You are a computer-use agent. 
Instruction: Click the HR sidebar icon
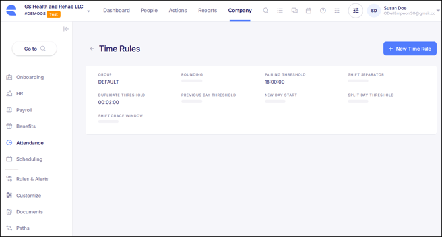coord(9,93)
